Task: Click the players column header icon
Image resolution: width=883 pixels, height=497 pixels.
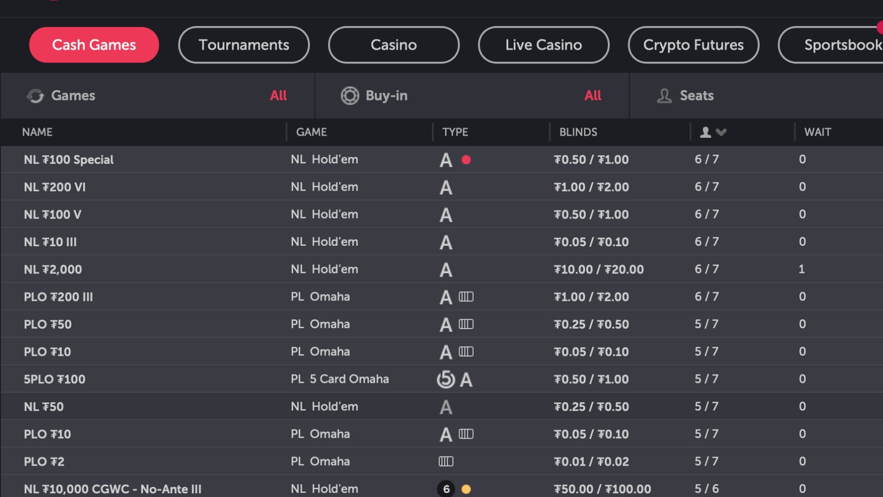Action: pyautogui.click(x=705, y=133)
